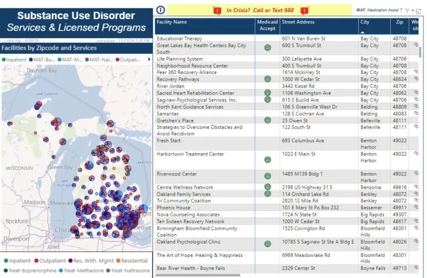Click Medicaid checkmark for Gretchen's Place
This screenshot has width=427, height=278.
267,120
